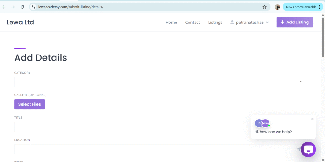Open the Contact page

point(192,23)
